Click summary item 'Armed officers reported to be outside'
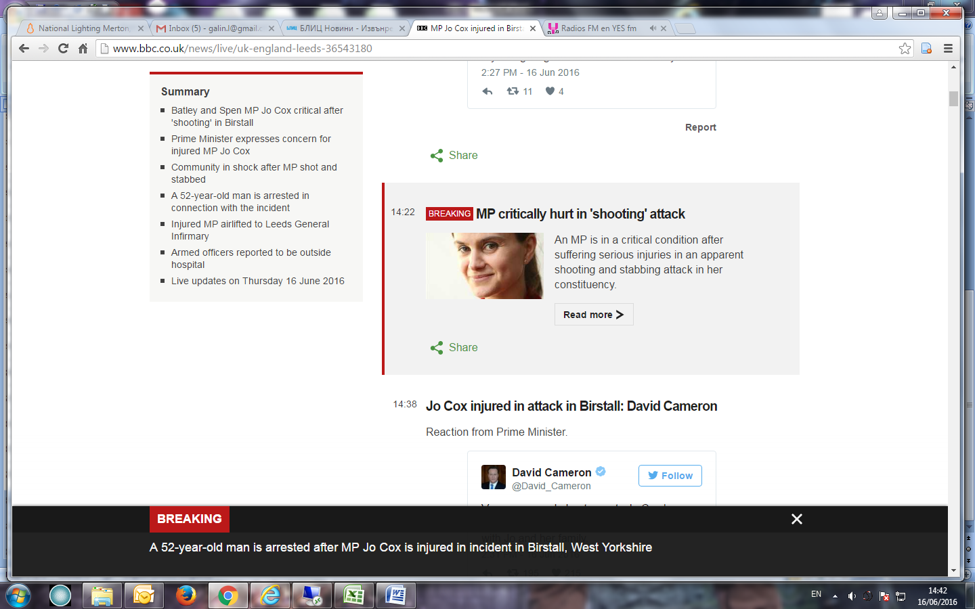 [x=251, y=258]
